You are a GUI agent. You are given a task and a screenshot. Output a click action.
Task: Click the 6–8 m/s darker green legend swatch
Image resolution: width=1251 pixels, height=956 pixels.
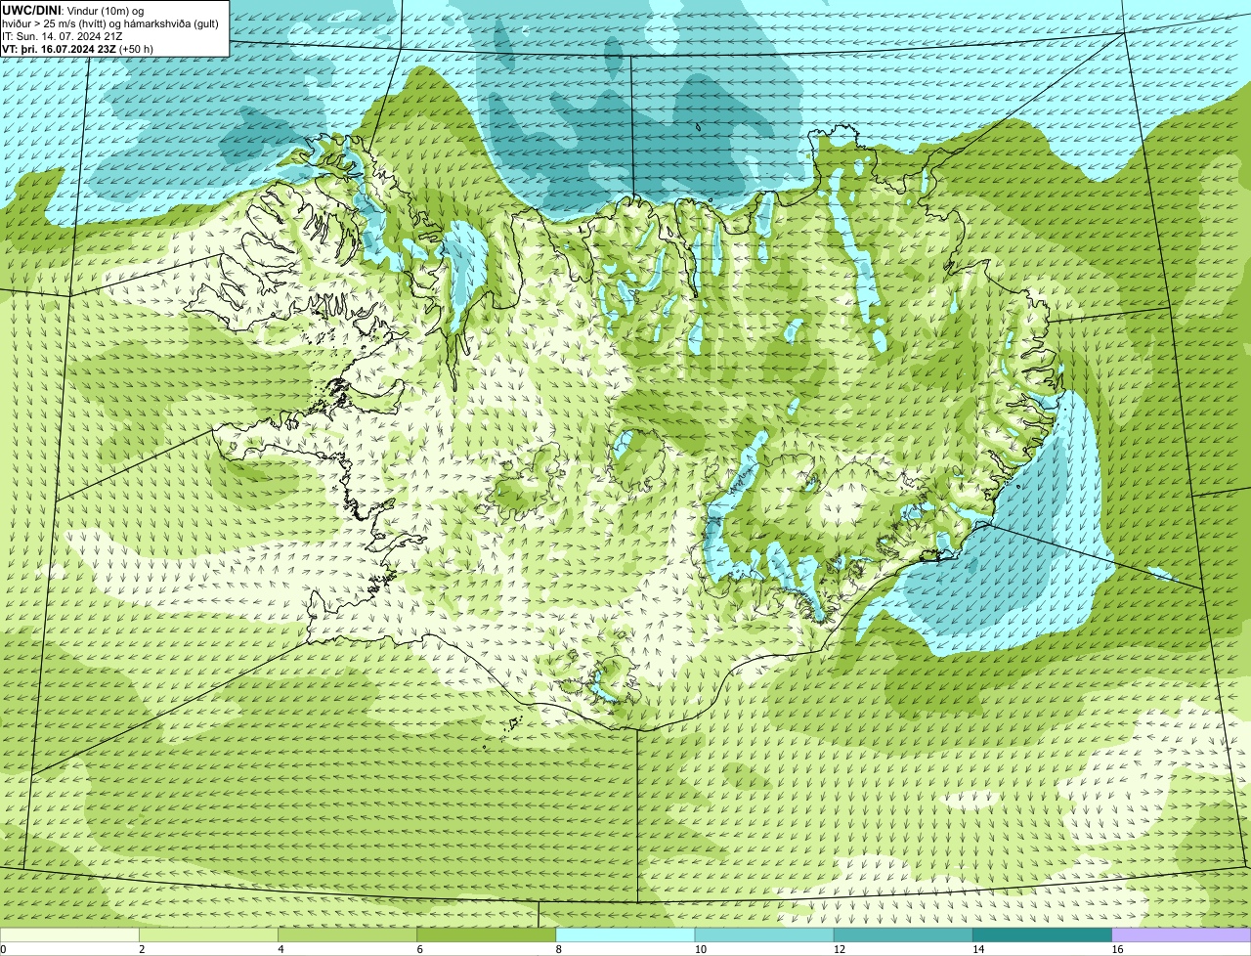[x=487, y=935]
